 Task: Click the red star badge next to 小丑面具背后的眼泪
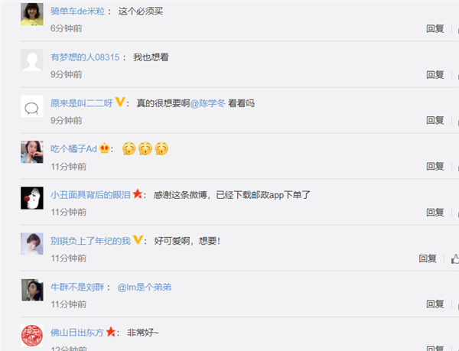(138, 193)
